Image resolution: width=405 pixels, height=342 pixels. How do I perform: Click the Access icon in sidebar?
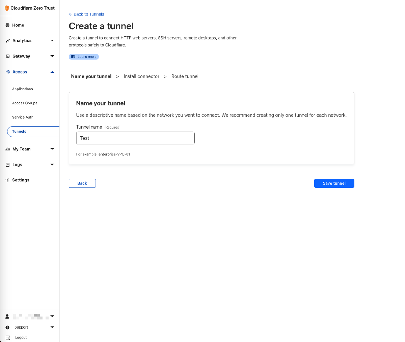[7, 72]
